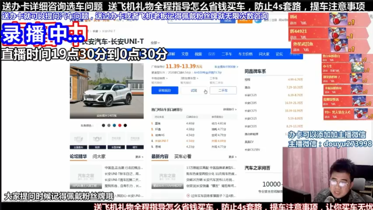The height and width of the screenshot is (210, 373).
Task: Open the 车主价格 navigation tab
Action: click(x=245, y=54)
